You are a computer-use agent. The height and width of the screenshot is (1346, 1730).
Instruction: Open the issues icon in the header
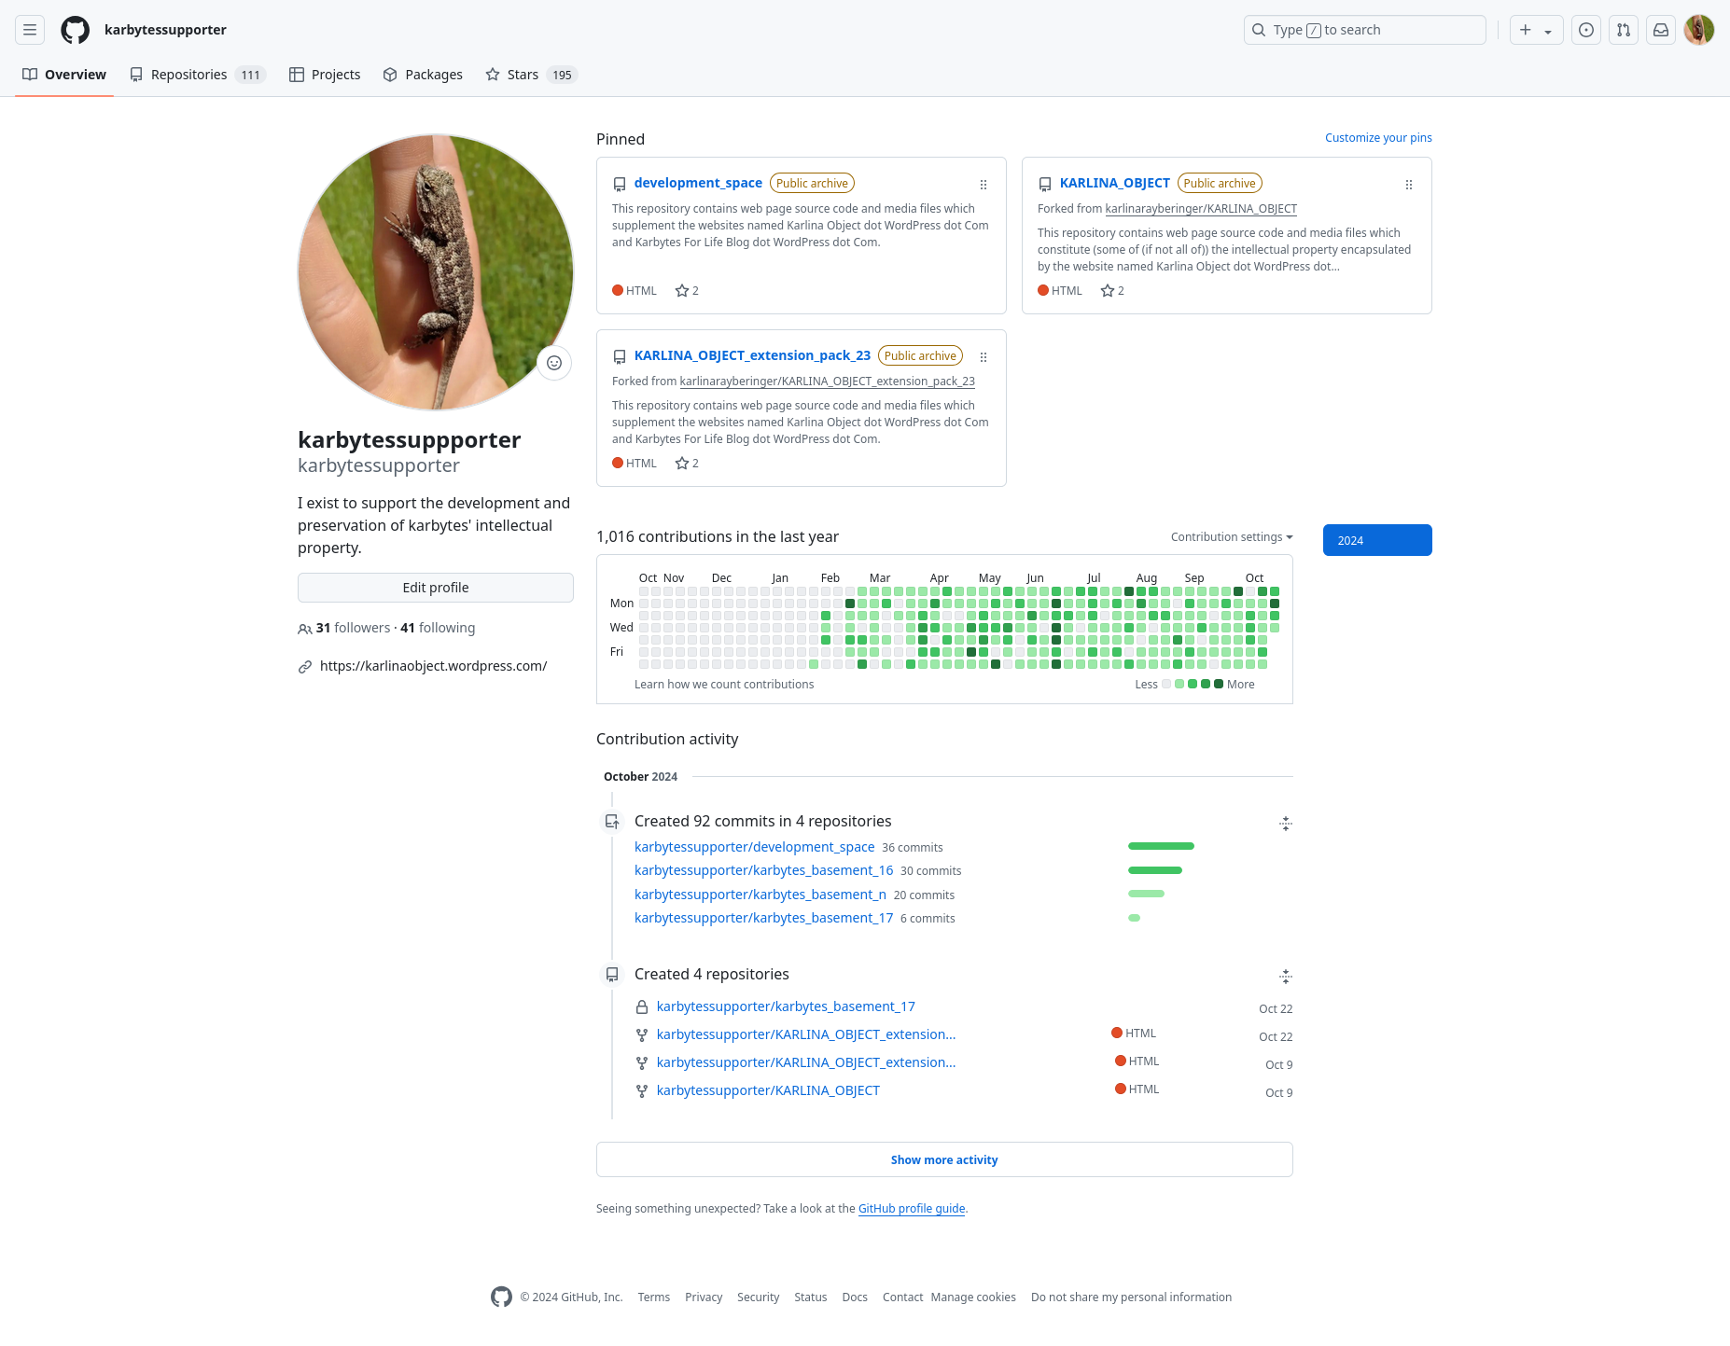(x=1586, y=30)
